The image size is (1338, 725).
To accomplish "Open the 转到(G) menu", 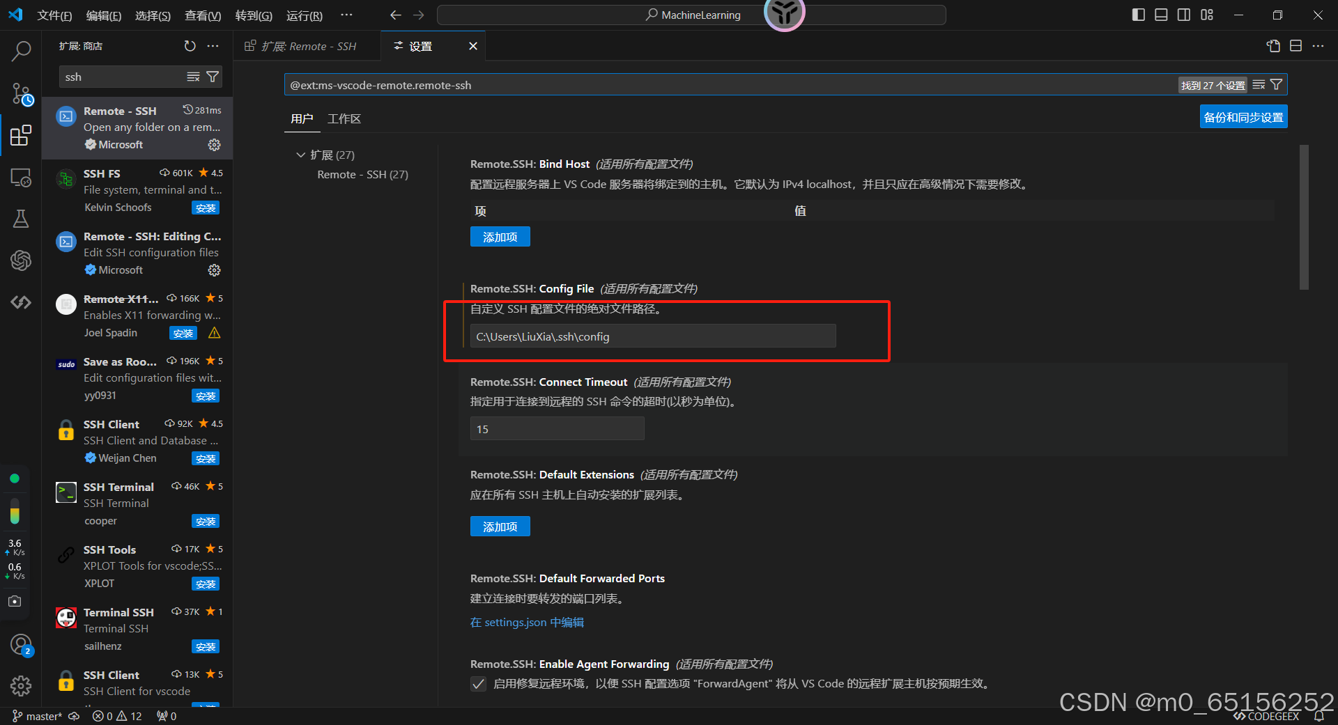I will pyautogui.click(x=254, y=15).
